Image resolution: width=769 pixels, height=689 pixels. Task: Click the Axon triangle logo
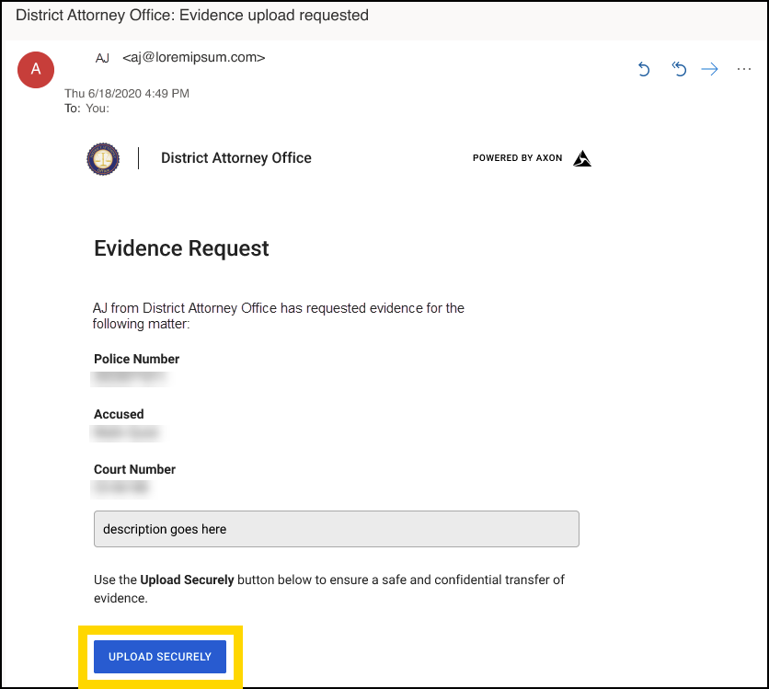581,157
